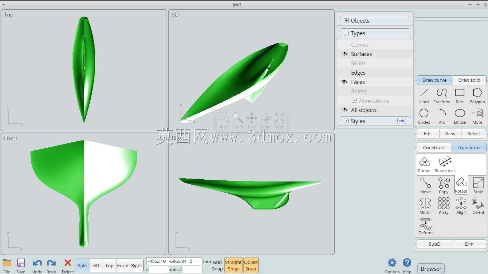
Task: Switch to the Transform tab
Action: pyautogui.click(x=468, y=147)
